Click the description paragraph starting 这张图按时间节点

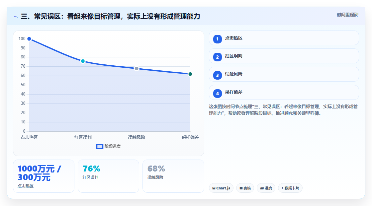pos(283,110)
